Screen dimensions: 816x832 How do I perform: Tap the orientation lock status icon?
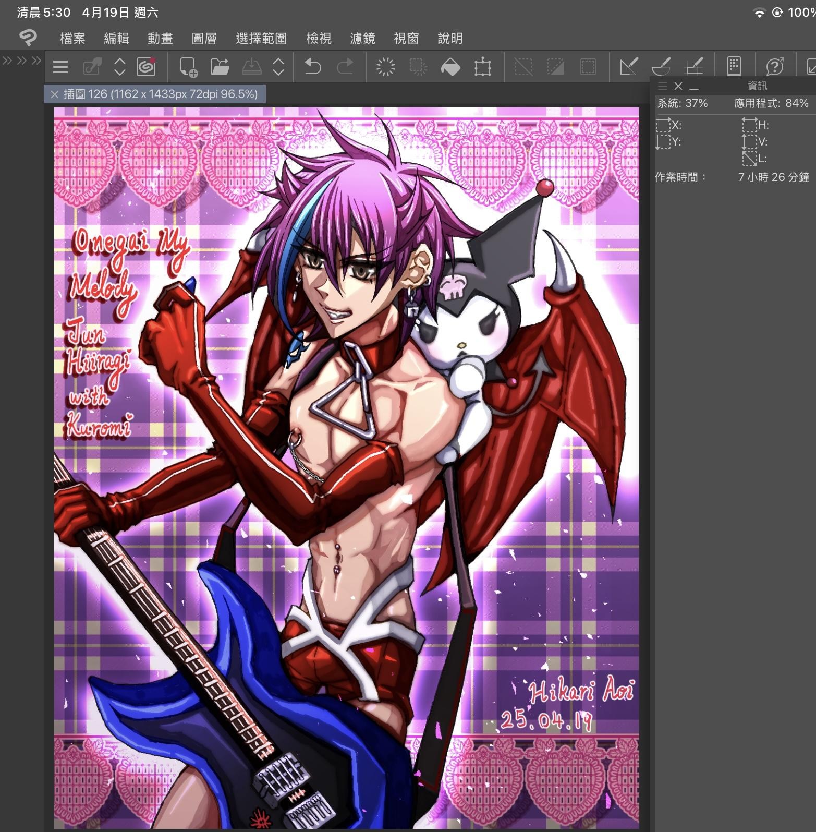pos(777,13)
